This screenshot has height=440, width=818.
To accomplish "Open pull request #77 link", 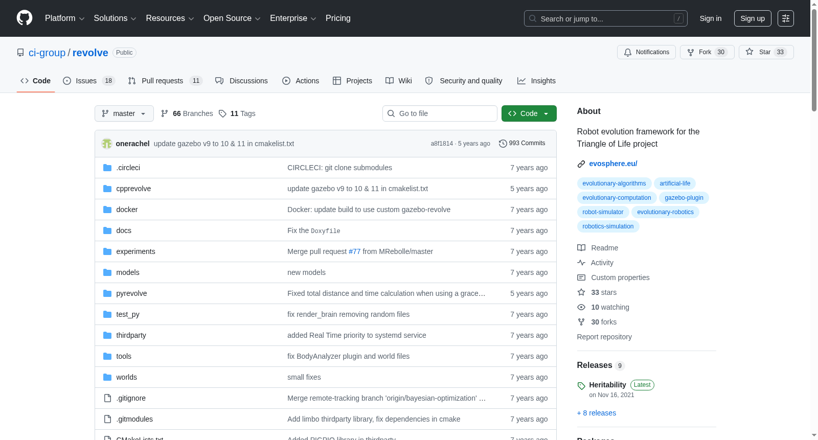I will click(x=355, y=251).
